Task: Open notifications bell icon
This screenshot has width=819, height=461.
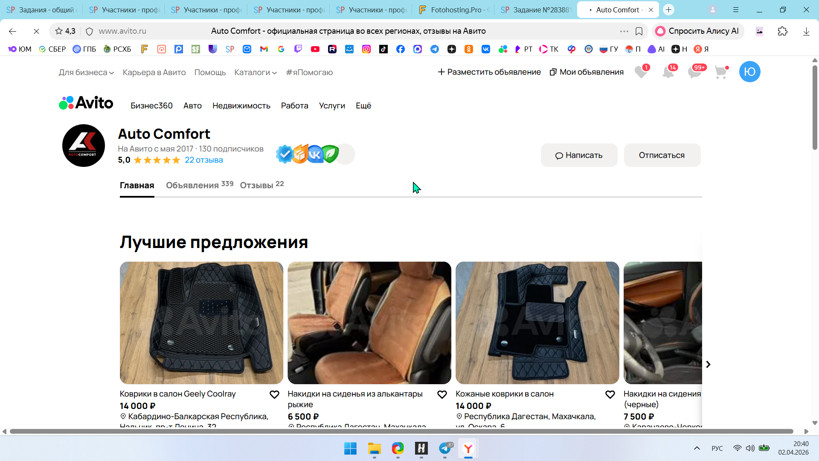Action: [x=668, y=72]
